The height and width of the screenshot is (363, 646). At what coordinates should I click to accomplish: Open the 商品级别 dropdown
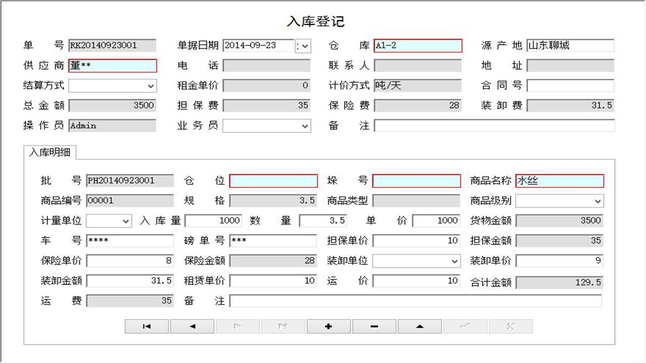point(598,201)
